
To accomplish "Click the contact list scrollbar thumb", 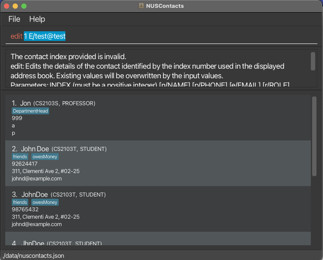I will point(314,136).
